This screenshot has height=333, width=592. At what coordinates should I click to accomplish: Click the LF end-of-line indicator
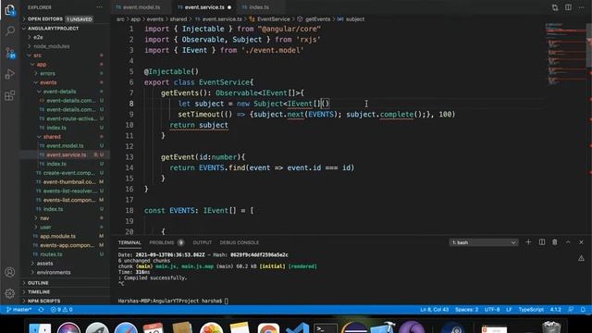pos(509,310)
